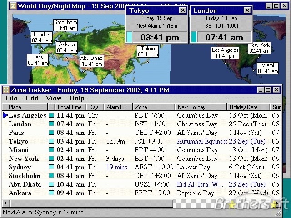Maximize the ZoneTrekker window
Viewport: 291px width, 218px height.
268,90
